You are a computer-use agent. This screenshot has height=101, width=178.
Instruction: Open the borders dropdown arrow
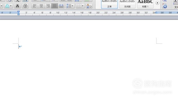pos(83,6)
